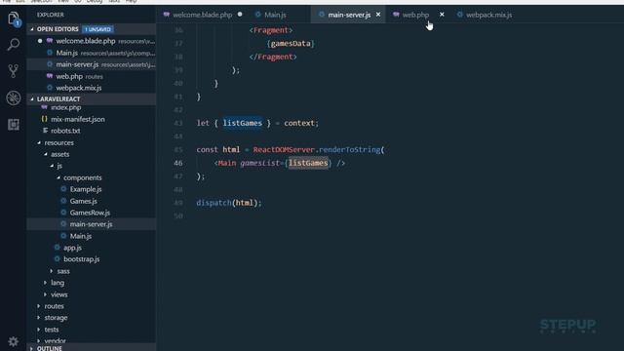The image size is (624, 351).
Task: Click the GamesRow.js file type icon
Action: [63, 213]
